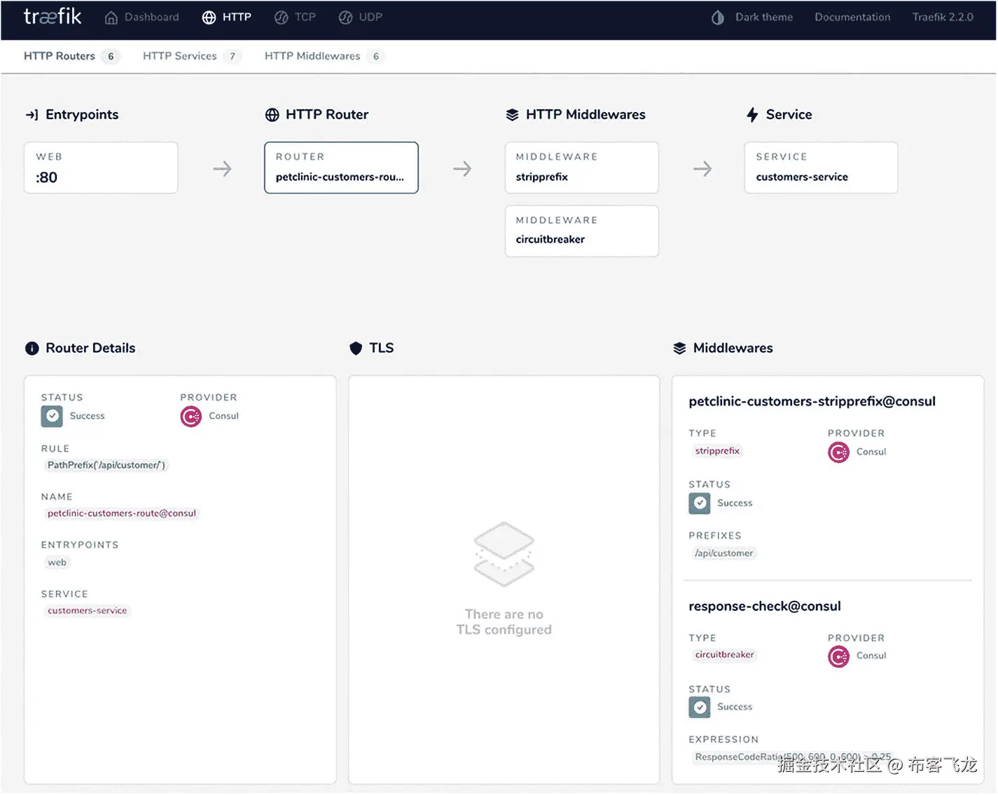Click the Traefik logo
Screen dimensions: 998x795
click(x=53, y=17)
